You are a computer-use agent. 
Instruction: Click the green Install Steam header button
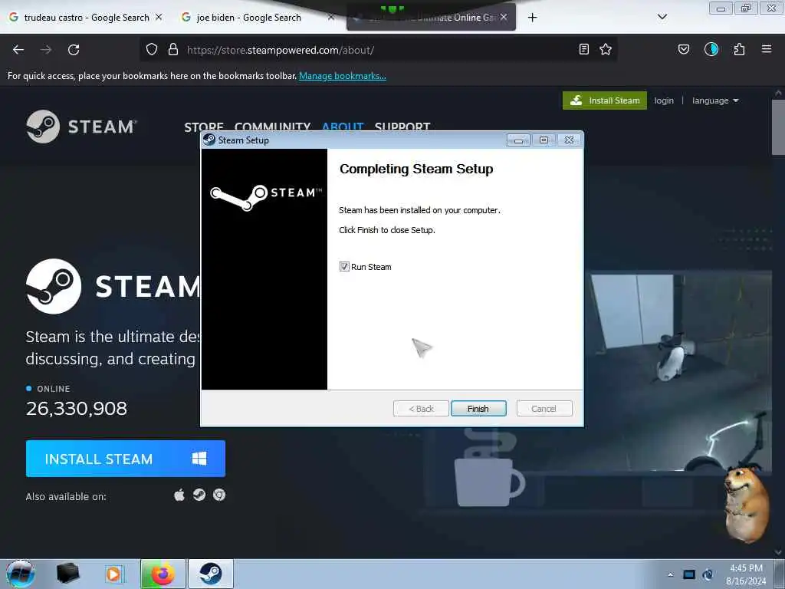point(605,100)
